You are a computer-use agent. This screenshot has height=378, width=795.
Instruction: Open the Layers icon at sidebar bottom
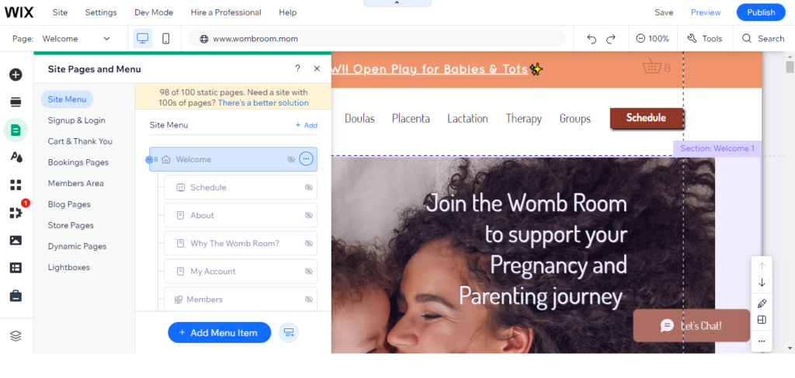(x=16, y=336)
